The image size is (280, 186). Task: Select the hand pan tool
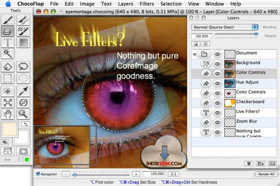click(x=8, y=114)
